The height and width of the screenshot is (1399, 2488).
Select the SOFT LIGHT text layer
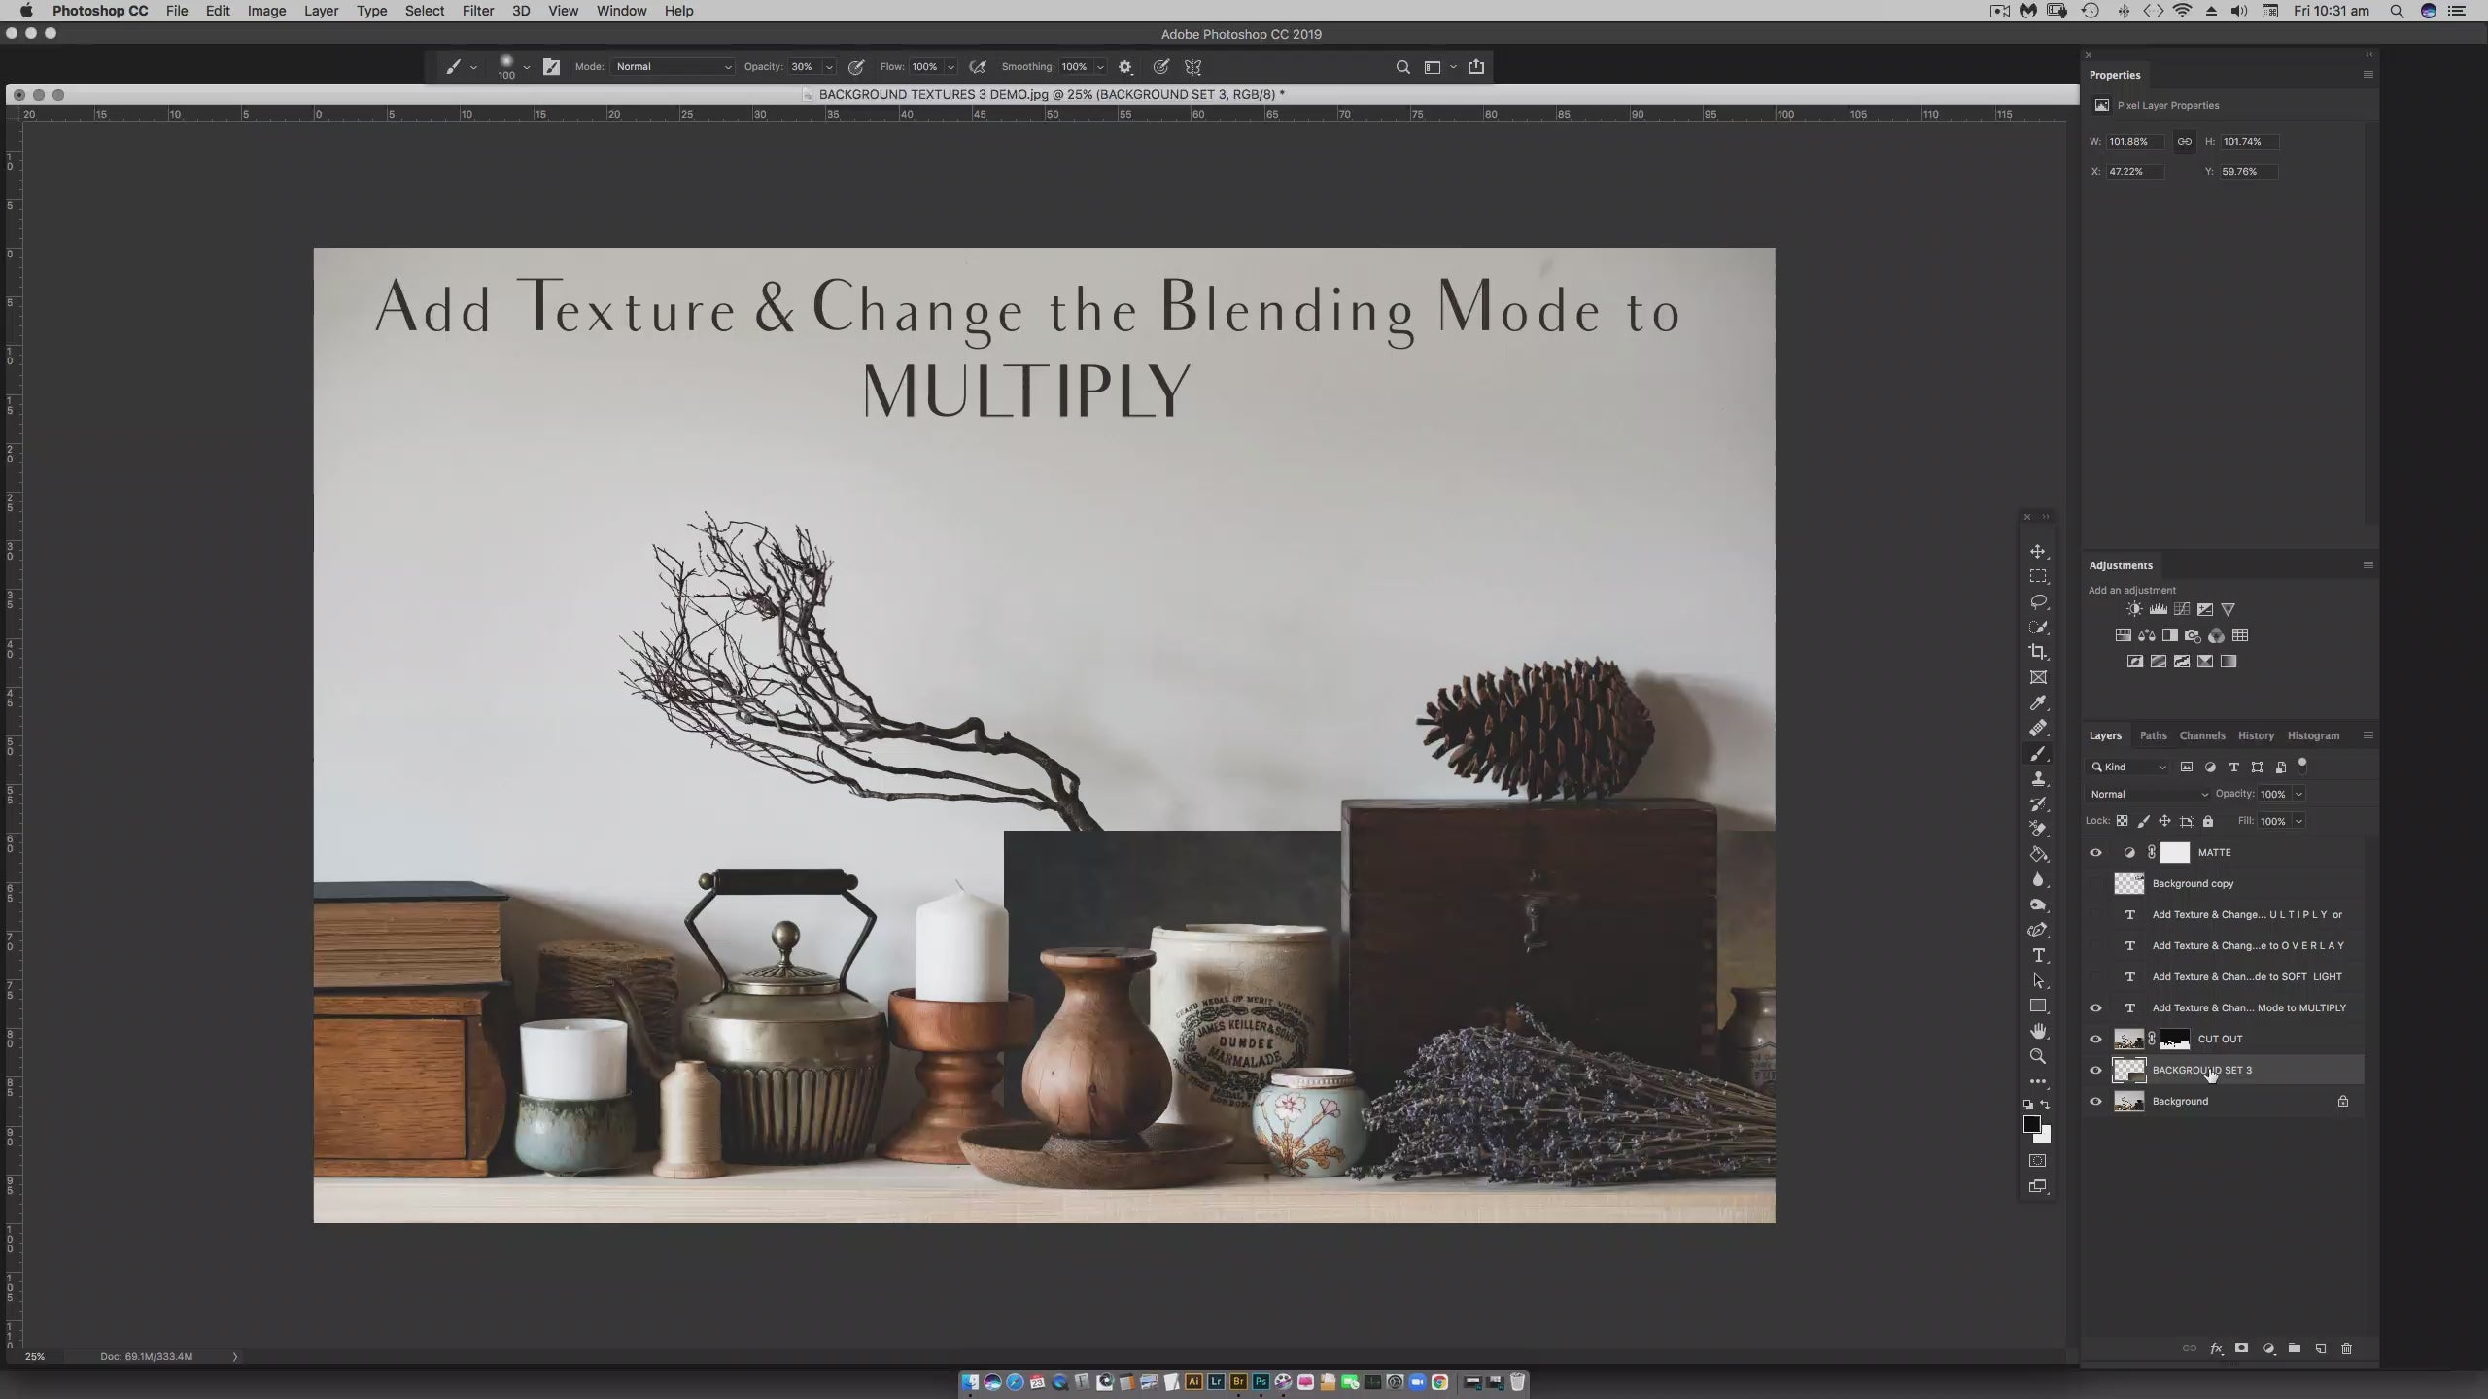[x=2246, y=976]
